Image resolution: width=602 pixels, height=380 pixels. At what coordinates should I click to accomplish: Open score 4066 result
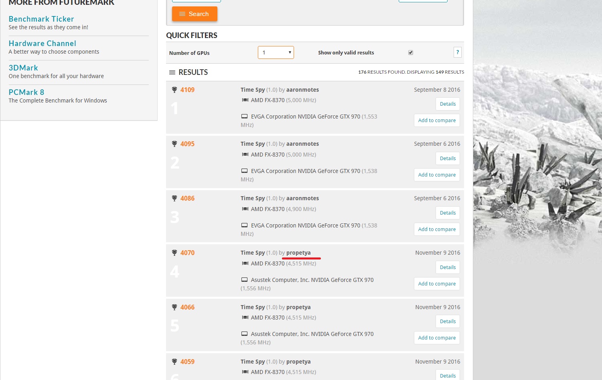click(x=187, y=307)
